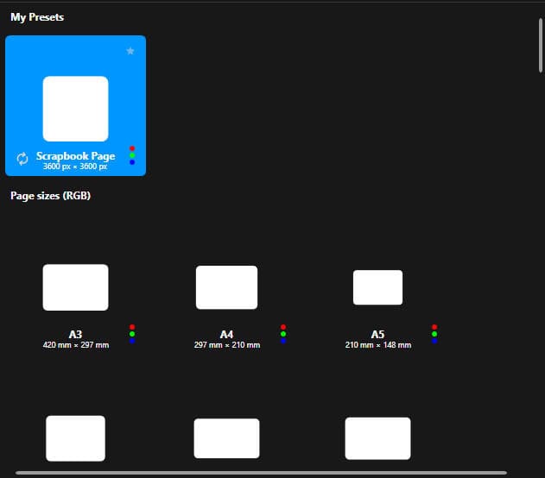Click the RGB color icon beside A3
Screen dimensions: 545x478
[131, 334]
